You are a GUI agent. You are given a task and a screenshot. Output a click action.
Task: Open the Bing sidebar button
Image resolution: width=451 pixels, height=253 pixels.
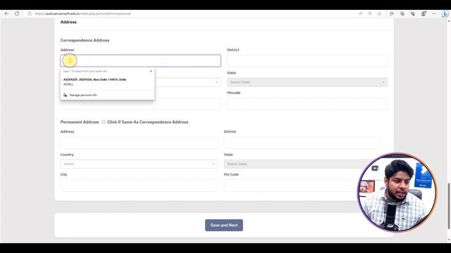coord(445,14)
